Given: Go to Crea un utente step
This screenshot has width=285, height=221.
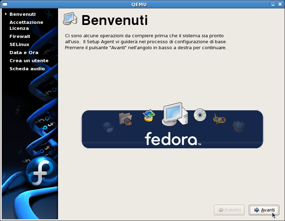Looking at the screenshot, I should click(x=29, y=60).
